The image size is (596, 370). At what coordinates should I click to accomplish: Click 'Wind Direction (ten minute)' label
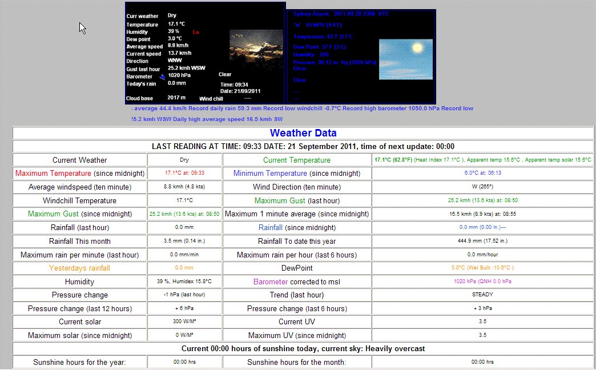297,187
